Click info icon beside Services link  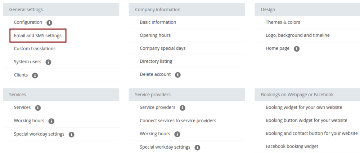pyautogui.click(x=38, y=108)
